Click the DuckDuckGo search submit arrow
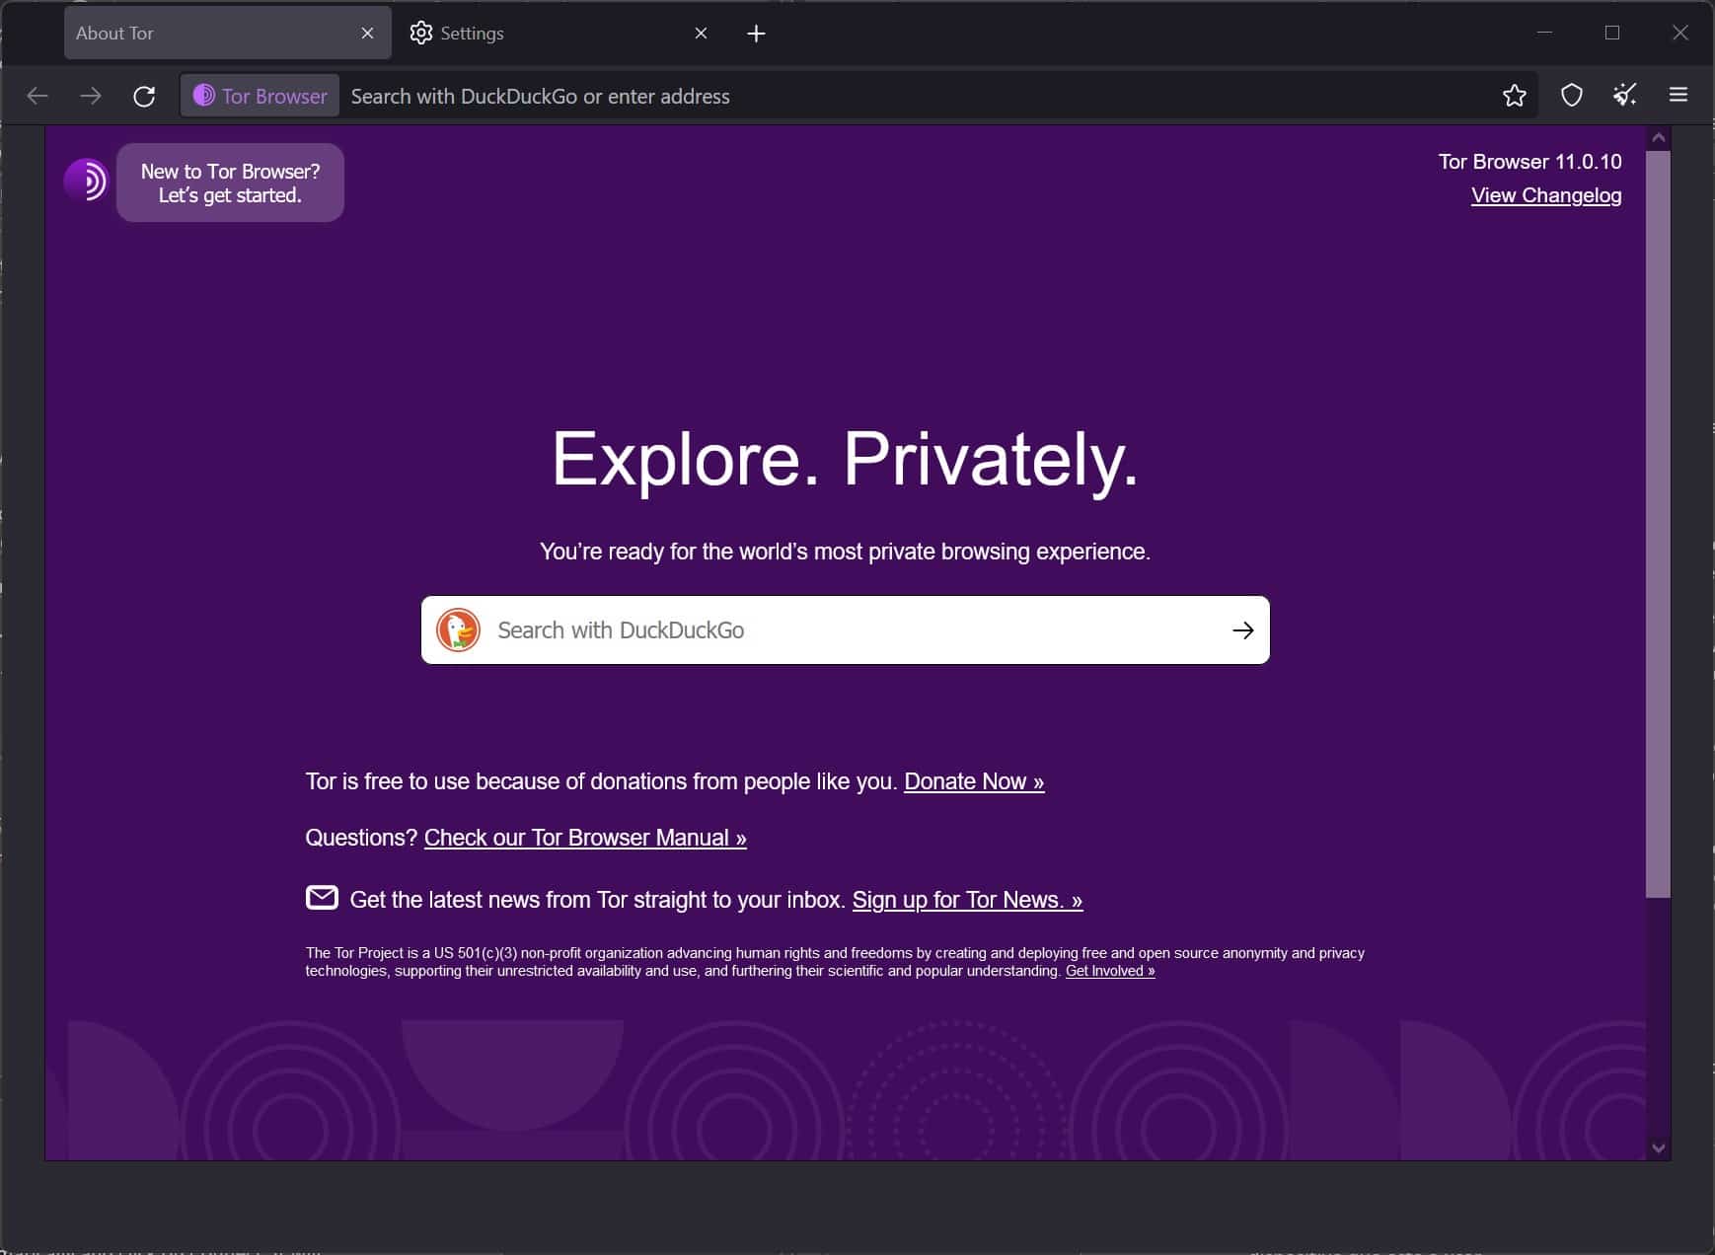1715x1255 pixels. coord(1242,630)
